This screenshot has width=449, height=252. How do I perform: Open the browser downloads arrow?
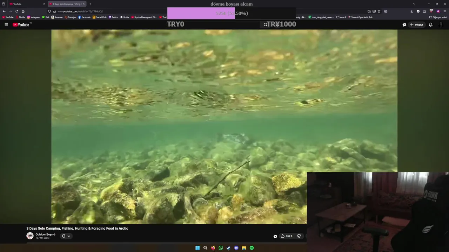pos(411,11)
